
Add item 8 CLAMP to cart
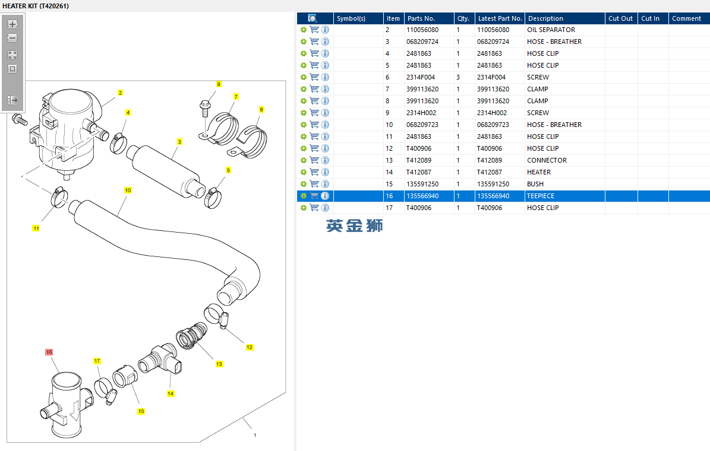point(314,101)
